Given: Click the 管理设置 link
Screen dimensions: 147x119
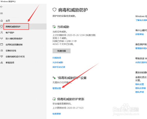Looking at the screenshot, I should pos(57,88).
